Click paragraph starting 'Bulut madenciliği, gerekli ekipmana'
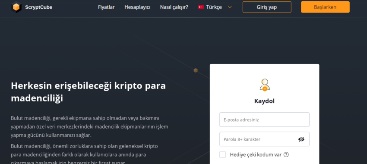 (89, 126)
